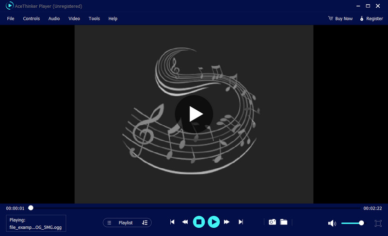Maximize the player window
The height and width of the screenshot is (236, 388).
(x=368, y=6)
